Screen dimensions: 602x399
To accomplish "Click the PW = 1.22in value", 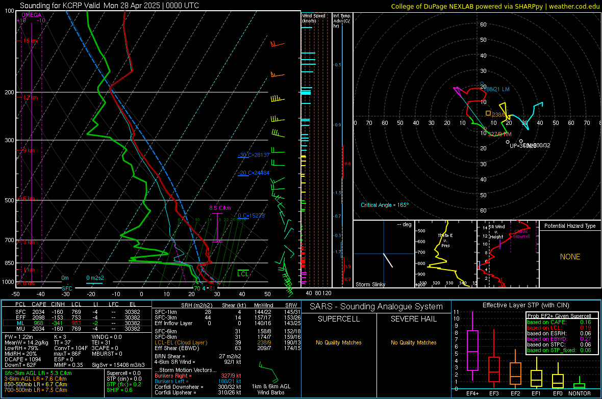I will 18,337.
